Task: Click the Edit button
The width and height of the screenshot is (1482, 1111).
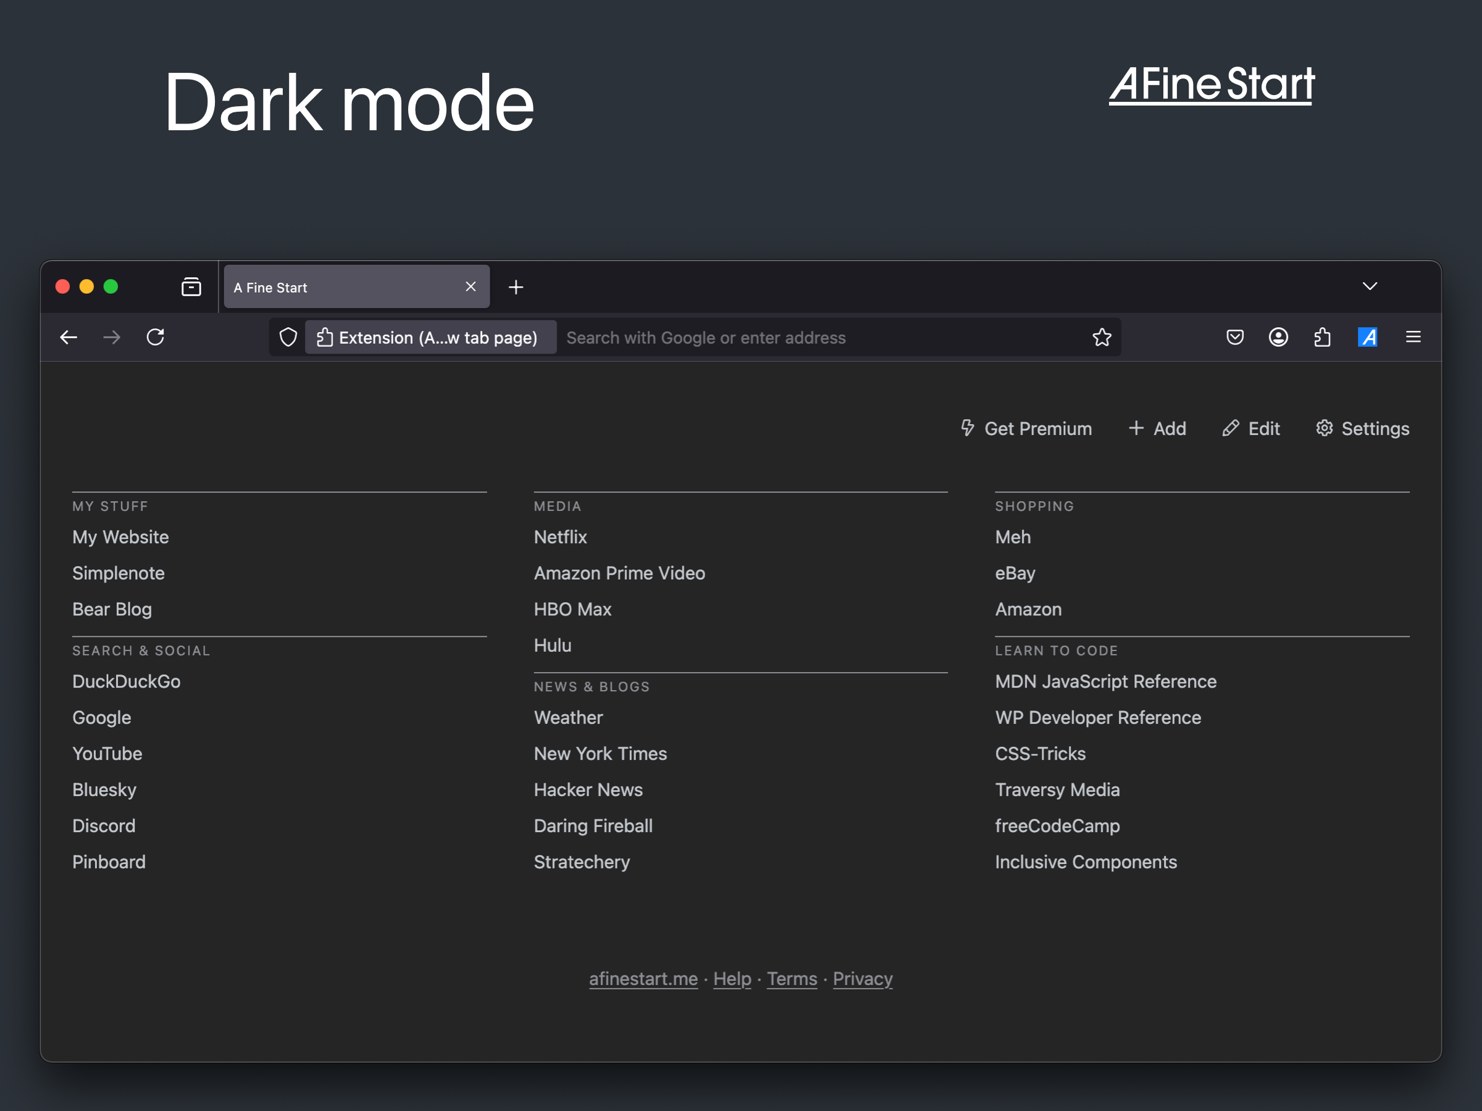Action: coord(1251,428)
